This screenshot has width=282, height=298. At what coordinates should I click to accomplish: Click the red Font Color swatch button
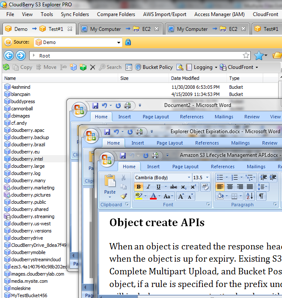tap(153, 196)
